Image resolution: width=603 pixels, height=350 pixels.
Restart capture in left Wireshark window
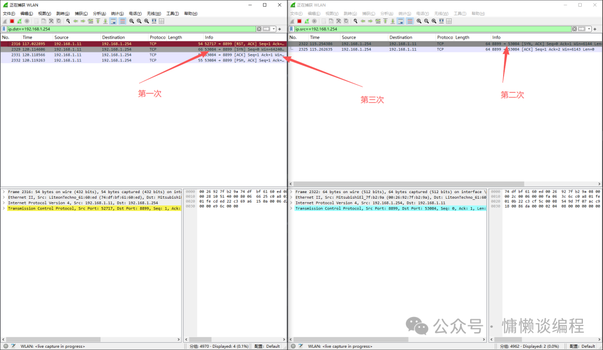(19, 21)
